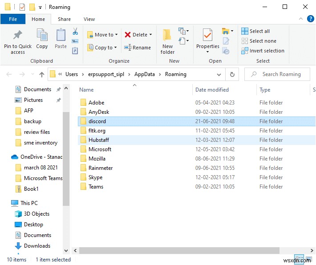The image size is (316, 265).
Task: Click AppData in the address bar
Action: point(145,74)
